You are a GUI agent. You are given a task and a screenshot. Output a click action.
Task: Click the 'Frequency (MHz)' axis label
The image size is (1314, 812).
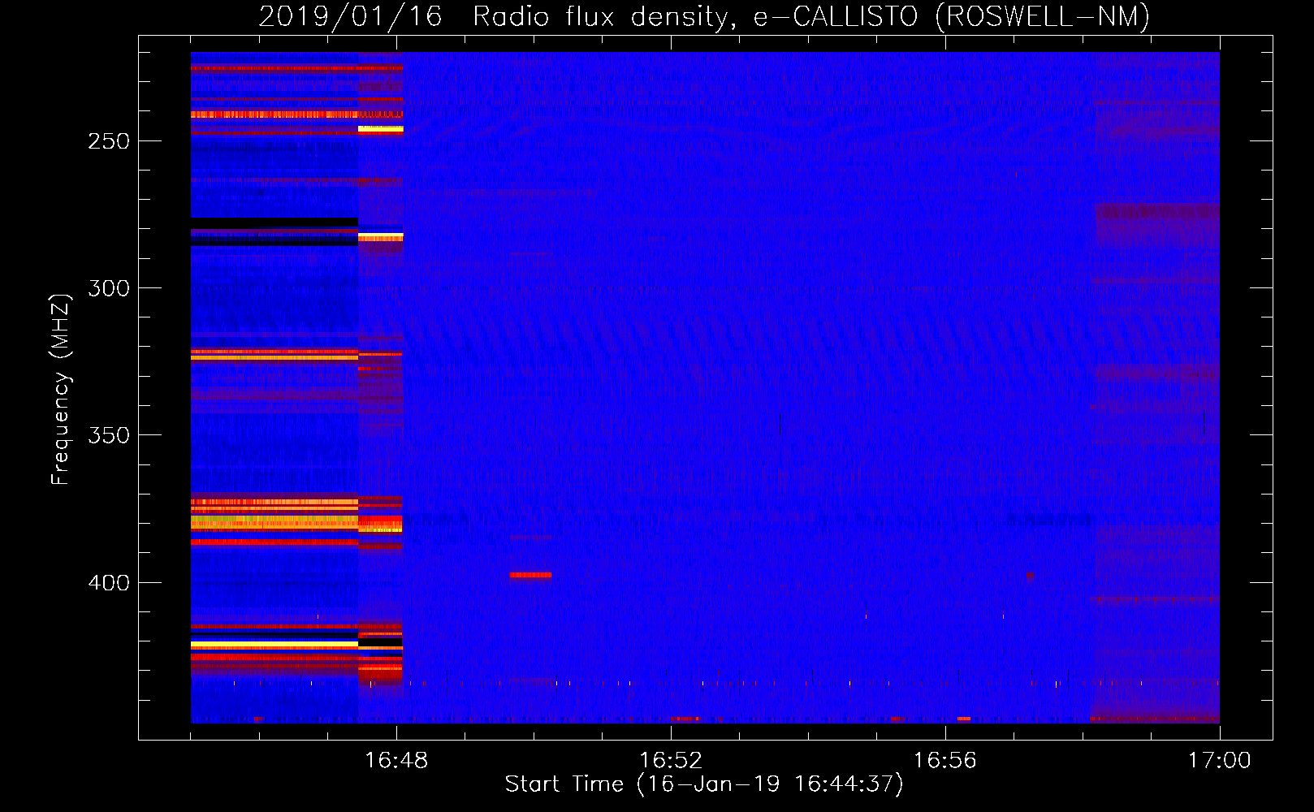[x=61, y=389]
